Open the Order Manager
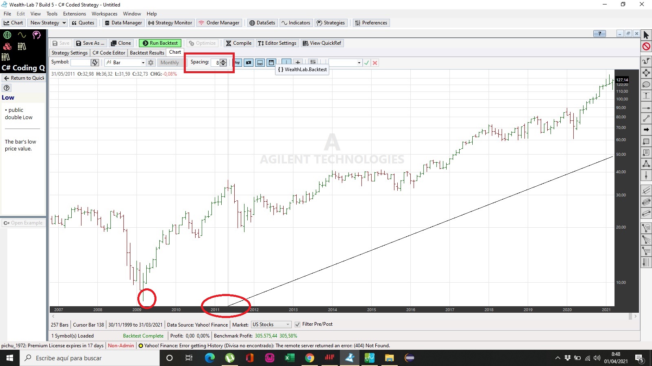 click(219, 23)
